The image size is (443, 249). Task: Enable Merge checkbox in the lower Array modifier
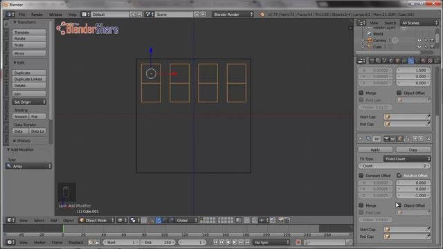pos(361,205)
